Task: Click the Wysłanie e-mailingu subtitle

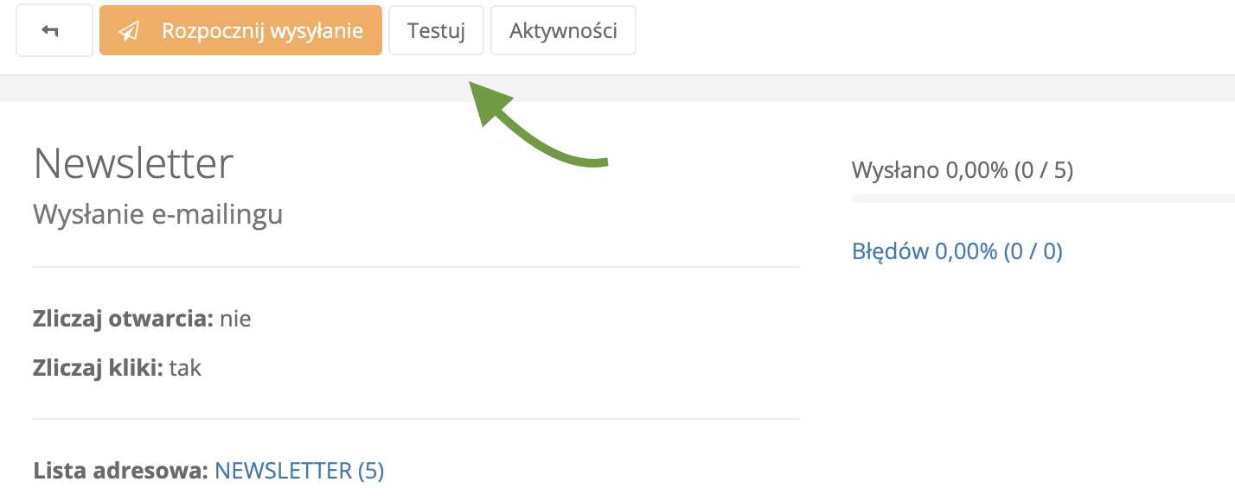Action: (157, 213)
